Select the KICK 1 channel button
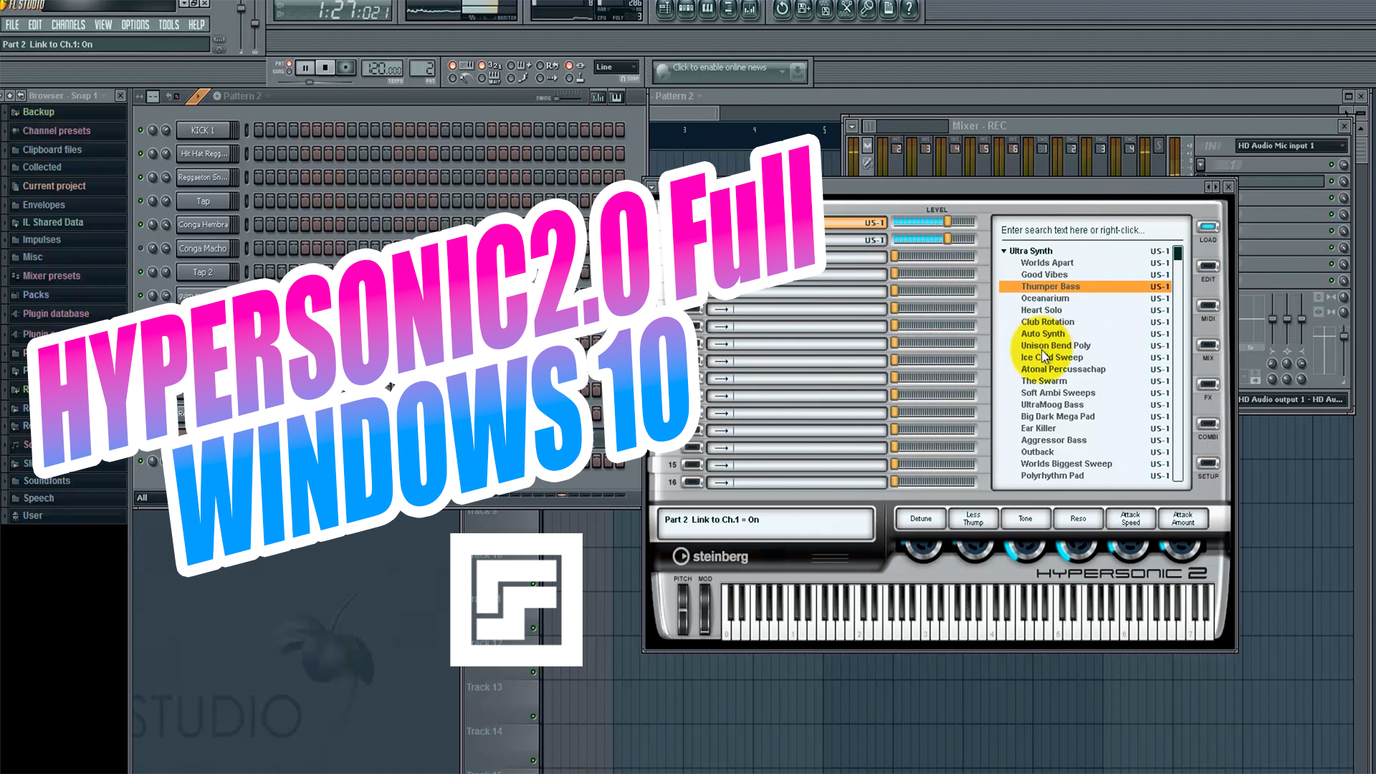The width and height of the screenshot is (1376, 774). pos(203,130)
